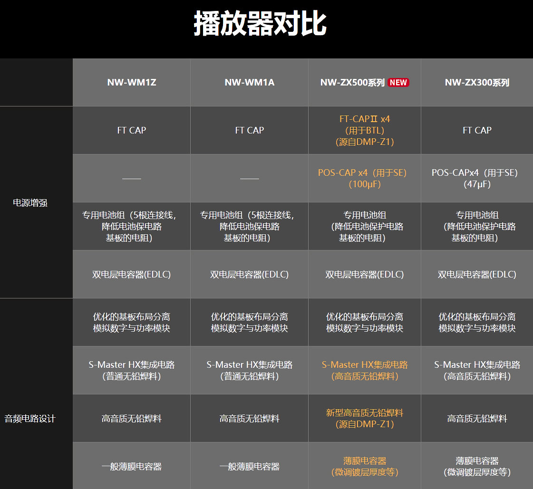Click 一般薄膜电容器 cell under NW-WM1Z
533x489 pixels.
[131, 466]
